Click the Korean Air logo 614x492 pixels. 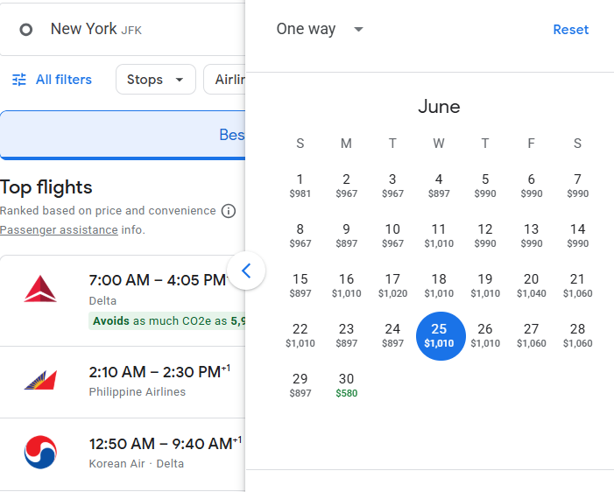(x=40, y=452)
